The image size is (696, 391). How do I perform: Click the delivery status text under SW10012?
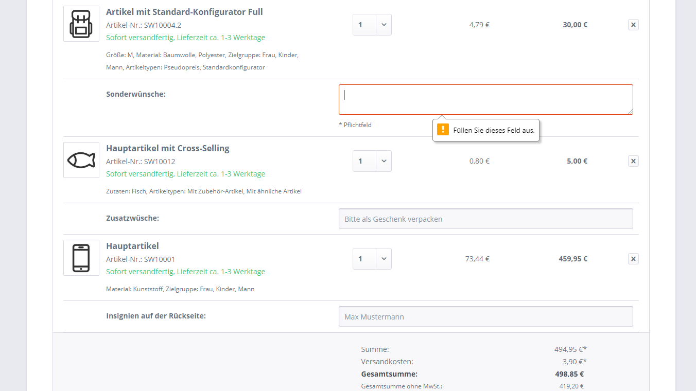[x=186, y=174]
